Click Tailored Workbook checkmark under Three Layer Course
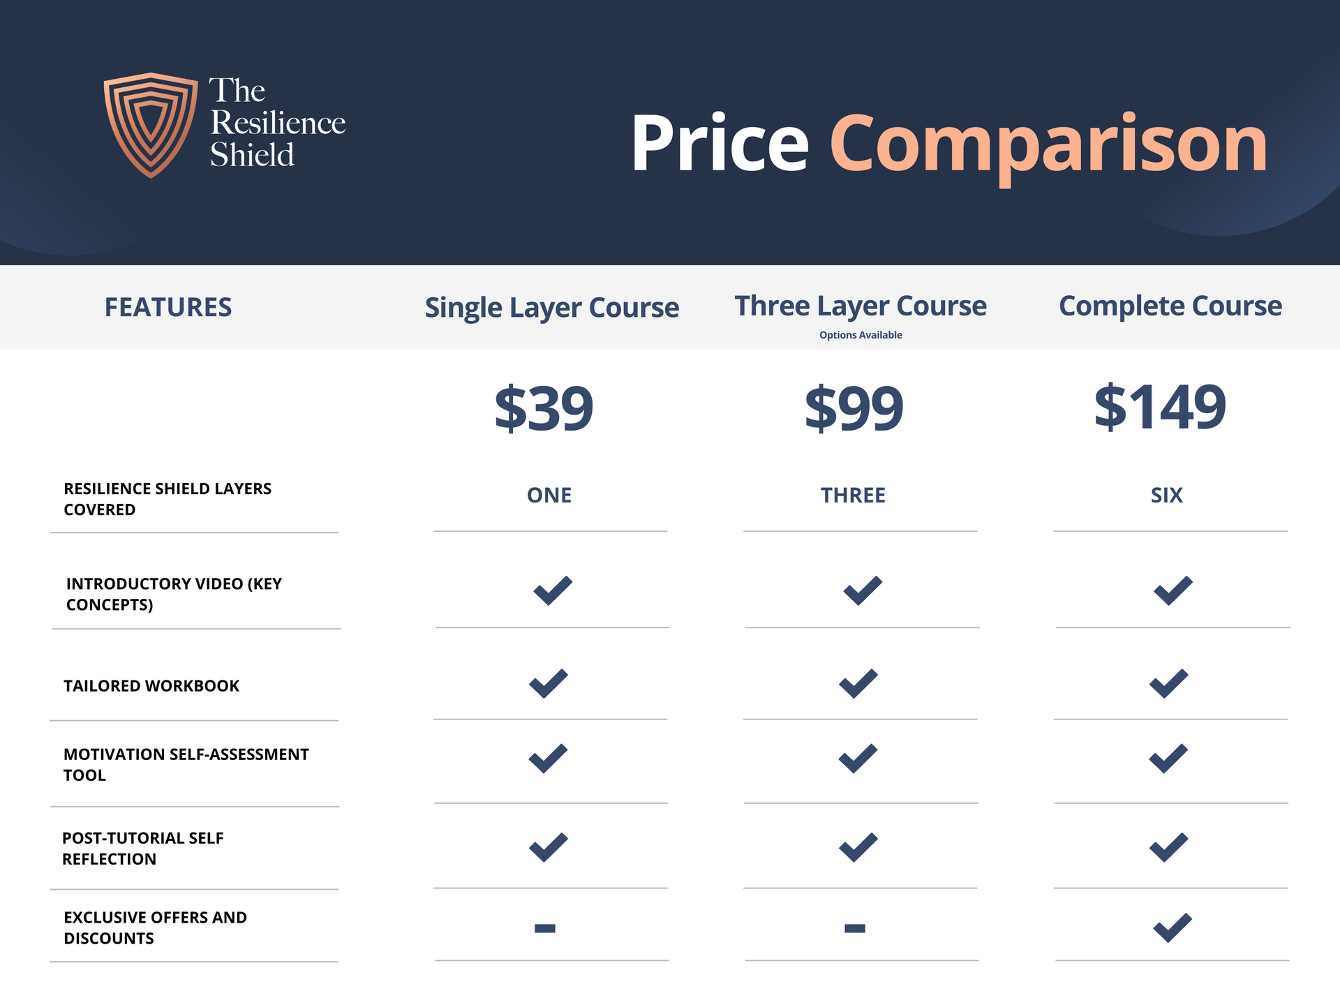Screen dimensions: 1340x1005 (858, 683)
